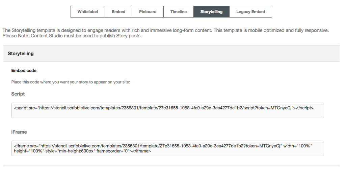
Task: Click the 'The Storytelling template is designed' sentence
Action: click(x=107, y=30)
